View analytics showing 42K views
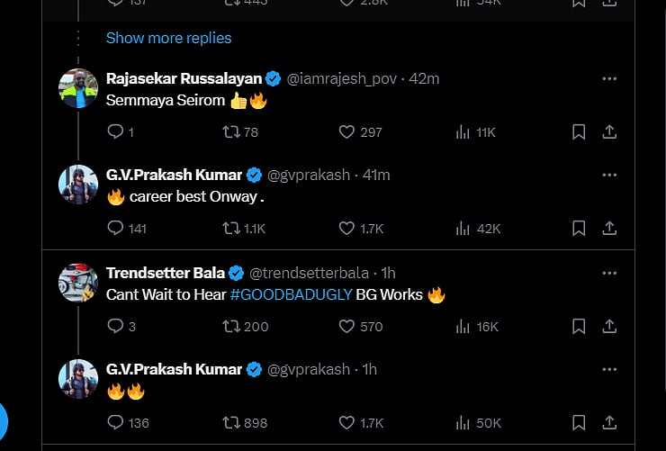The image size is (666, 451). (x=478, y=229)
